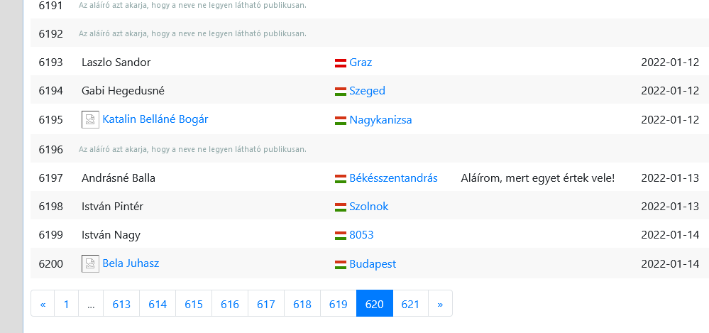Go to next page with » arrow
Image resolution: width=709 pixels, height=333 pixels.
coord(440,304)
